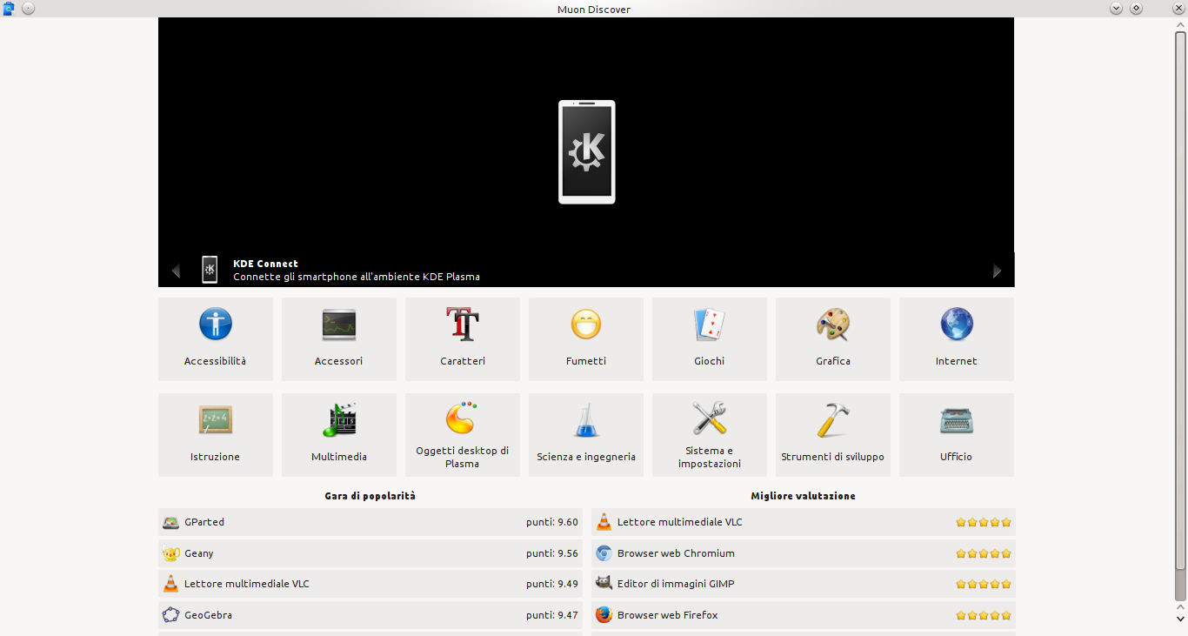Click the scrollbar down arrow at bottom
The image size is (1188, 636).
(x=1180, y=619)
